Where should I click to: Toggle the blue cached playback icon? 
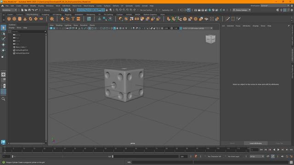273,156
